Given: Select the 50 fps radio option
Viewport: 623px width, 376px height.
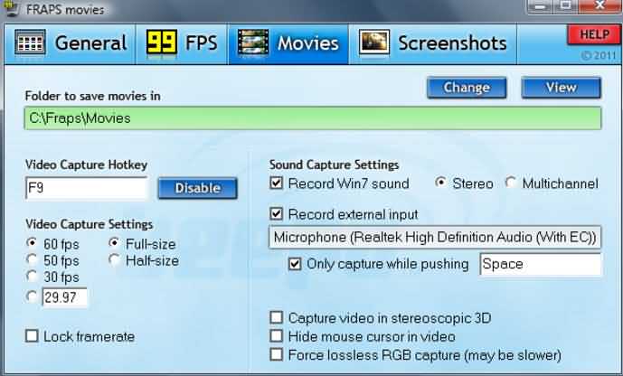Looking at the screenshot, I should click(32, 259).
